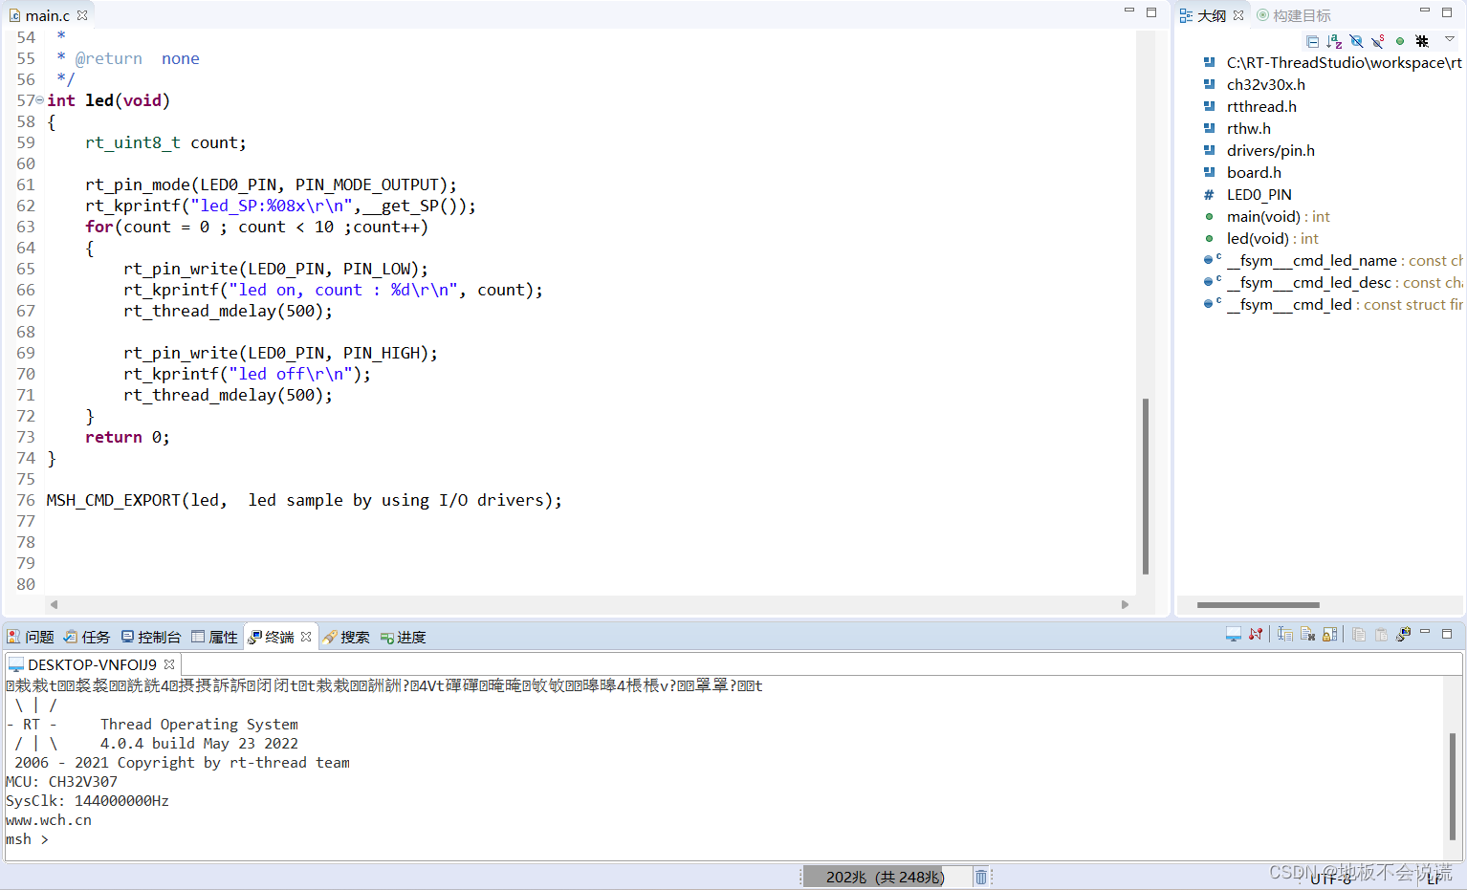
Task: Click line number 61 in gutter
Action: 26,185
